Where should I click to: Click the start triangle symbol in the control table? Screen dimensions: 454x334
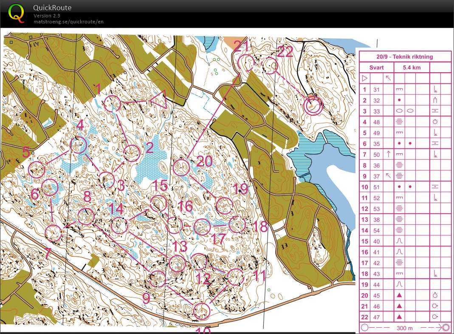point(364,78)
